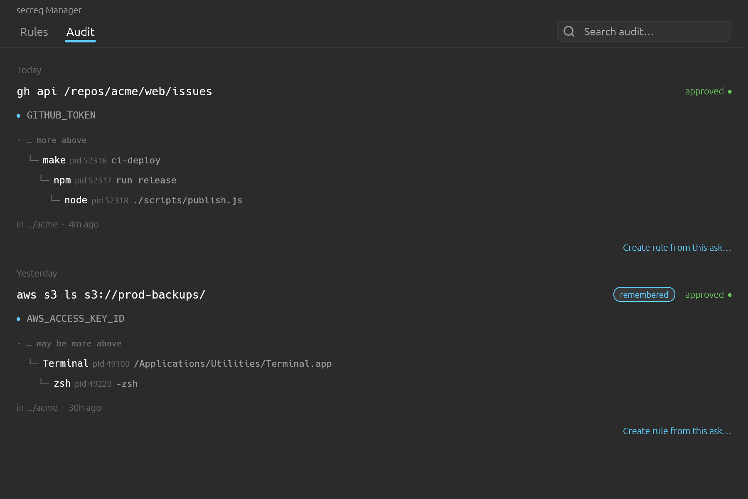Image resolution: width=748 pixels, height=499 pixels.
Task: Click the Yesterday section header
Action: 37,274
